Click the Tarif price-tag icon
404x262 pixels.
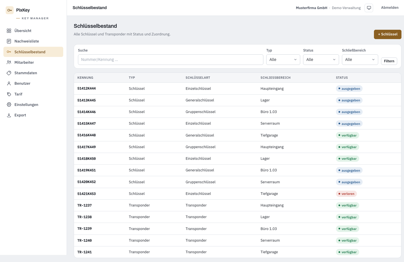tap(9, 94)
